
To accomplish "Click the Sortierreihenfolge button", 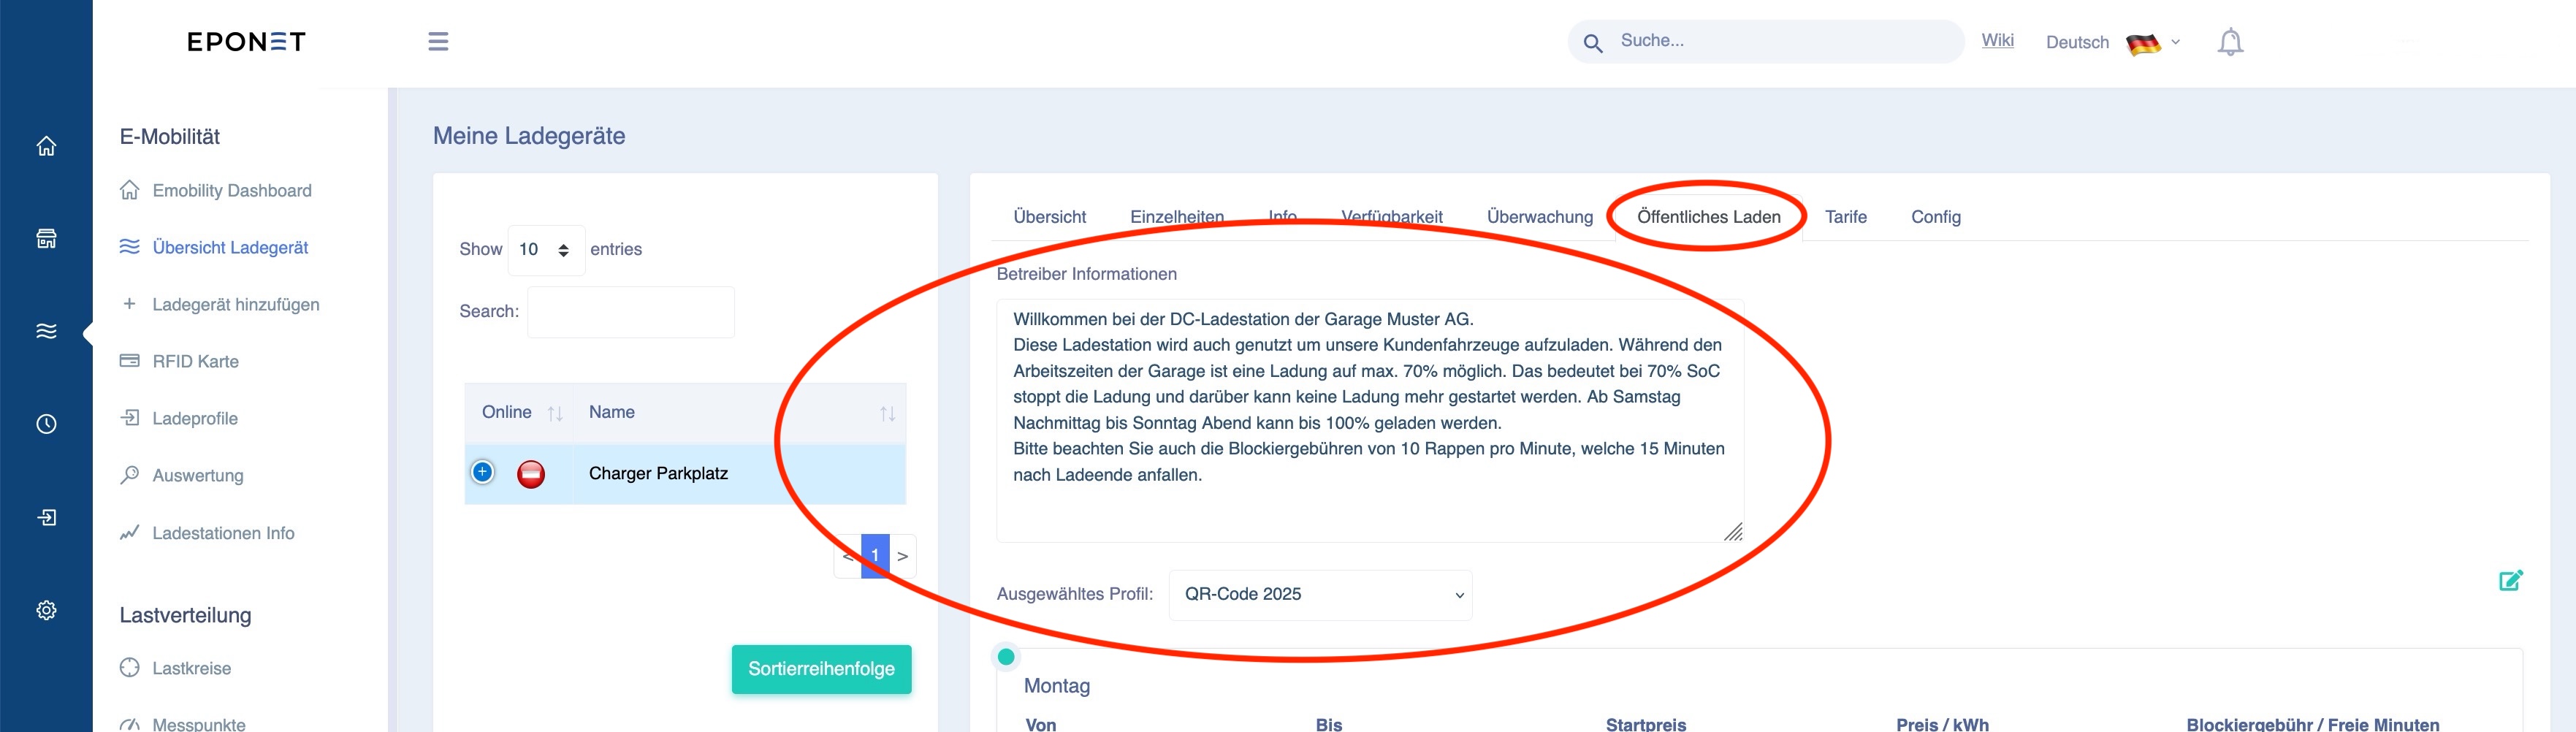I will [x=821, y=669].
